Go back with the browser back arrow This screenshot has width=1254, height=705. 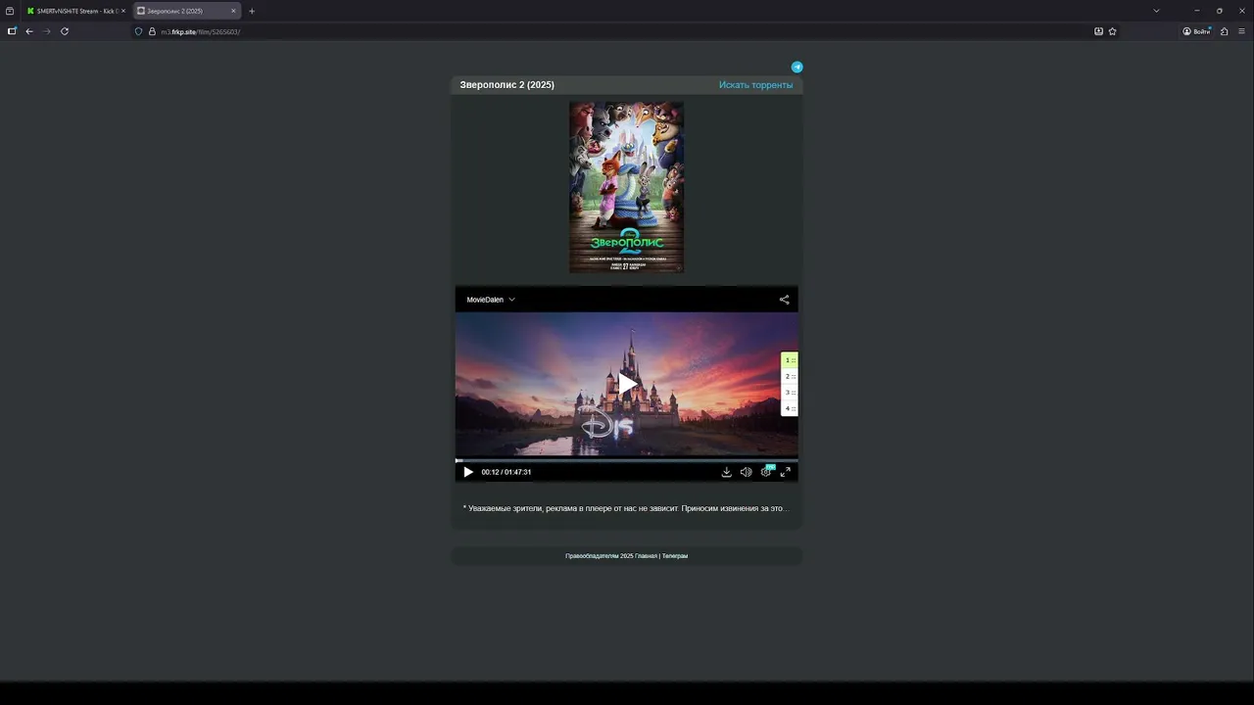(29, 31)
